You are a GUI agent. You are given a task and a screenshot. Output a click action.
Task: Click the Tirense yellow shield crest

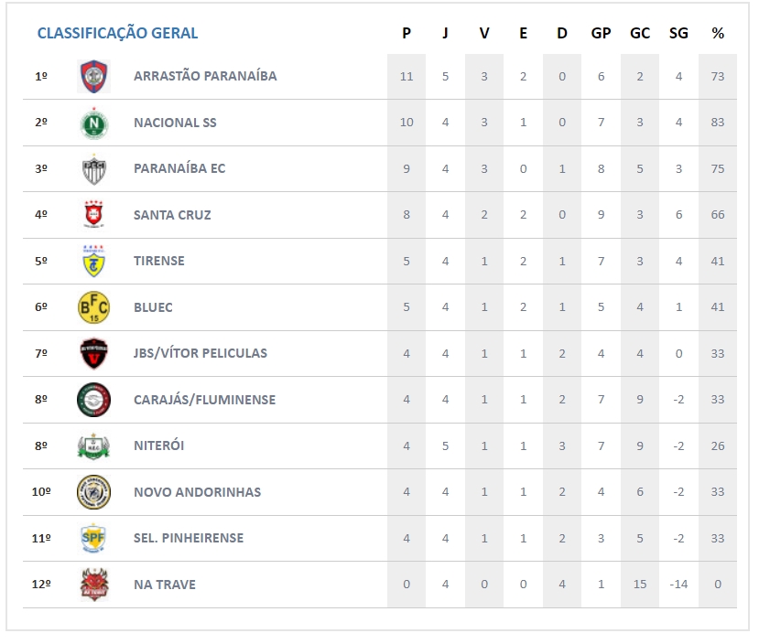(93, 261)
